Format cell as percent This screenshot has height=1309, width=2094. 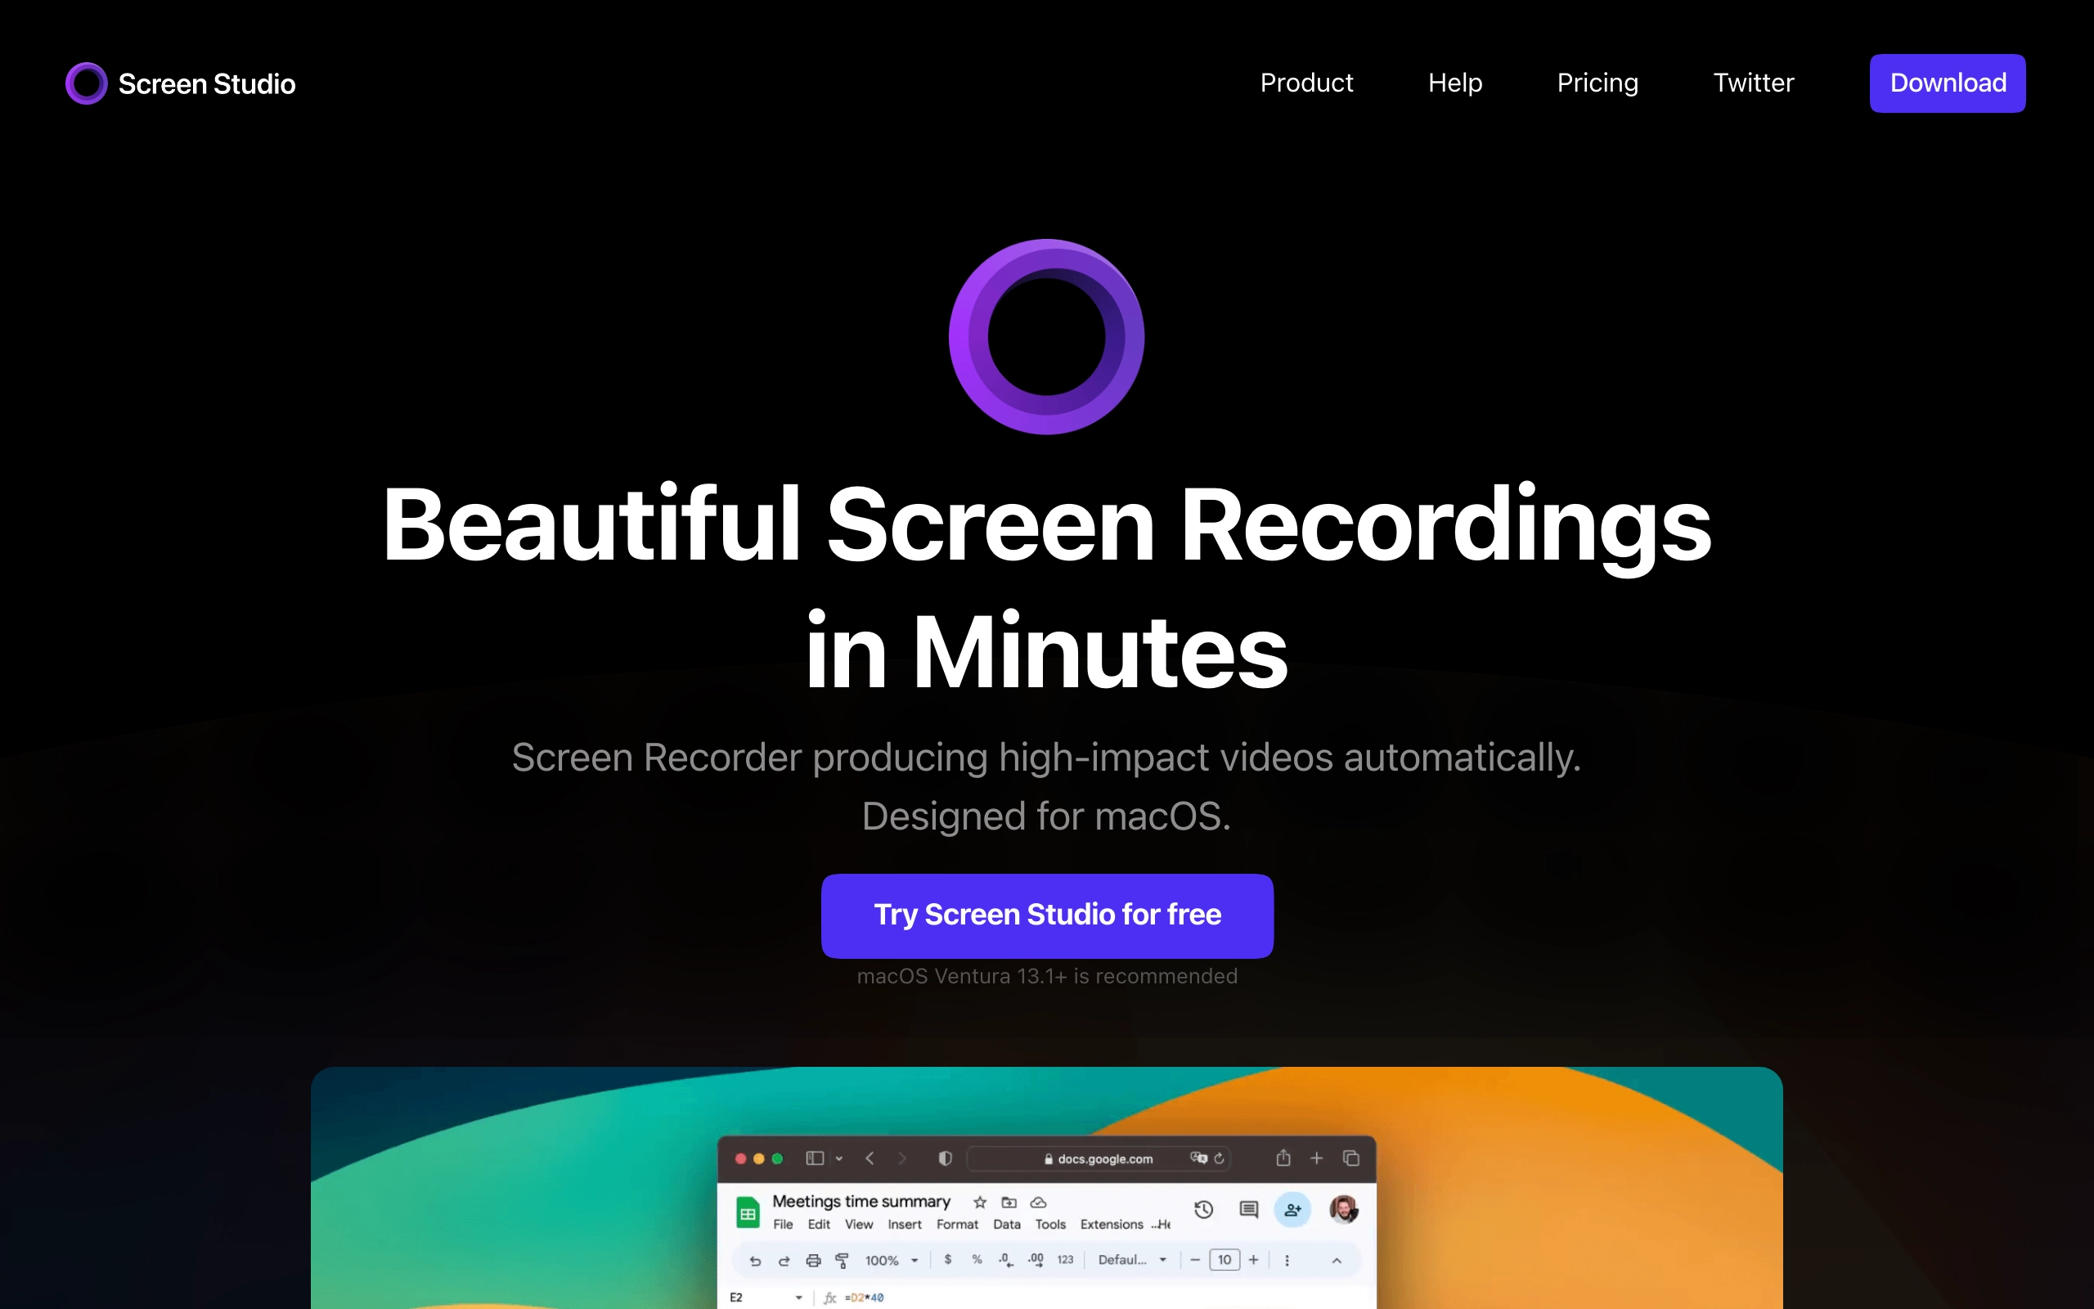pyautogui.click(x=977, y=1260)
